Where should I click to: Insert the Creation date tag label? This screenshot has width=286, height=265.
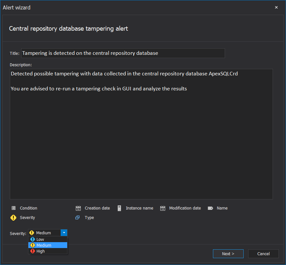click(97, 208)
